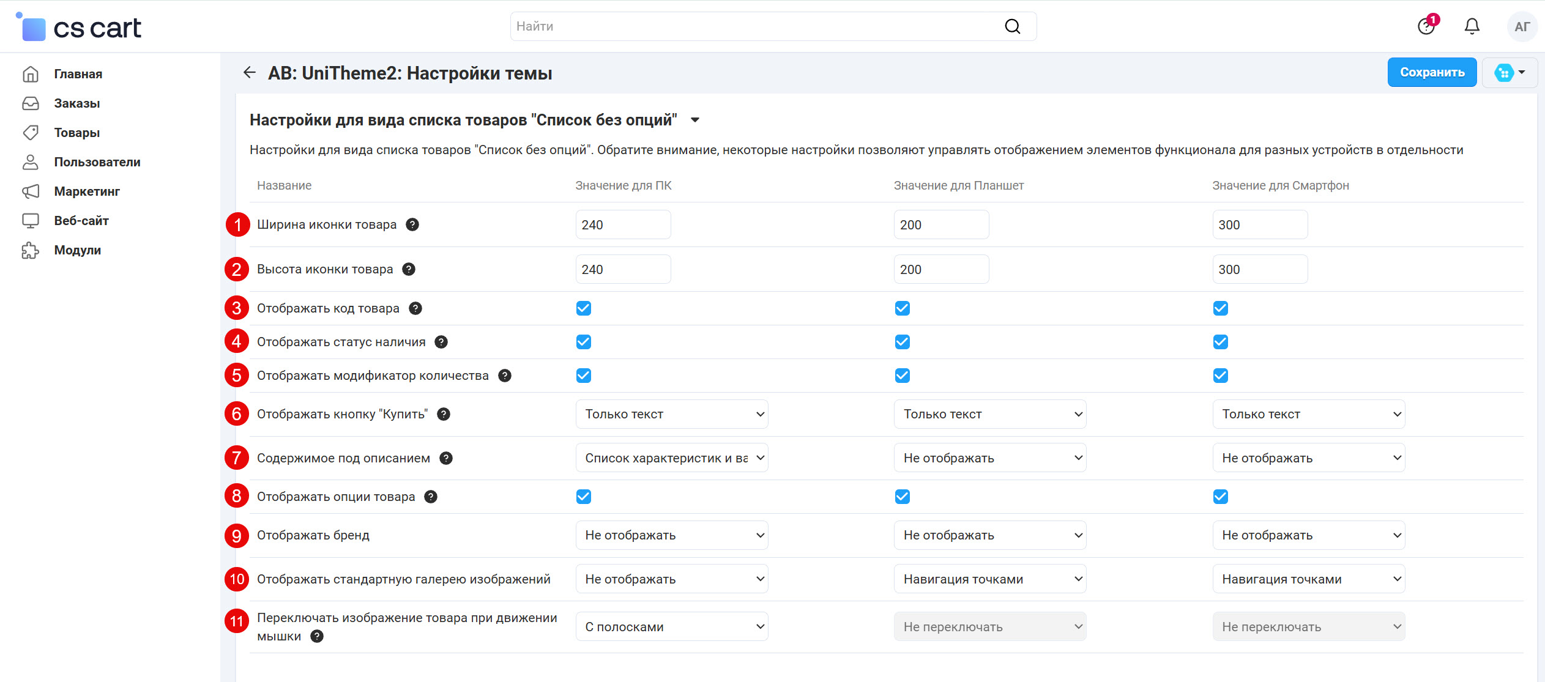This screenshot has width=1545, height=682.
Task: Click the back arrow next to page title
Action: (249, 73)
